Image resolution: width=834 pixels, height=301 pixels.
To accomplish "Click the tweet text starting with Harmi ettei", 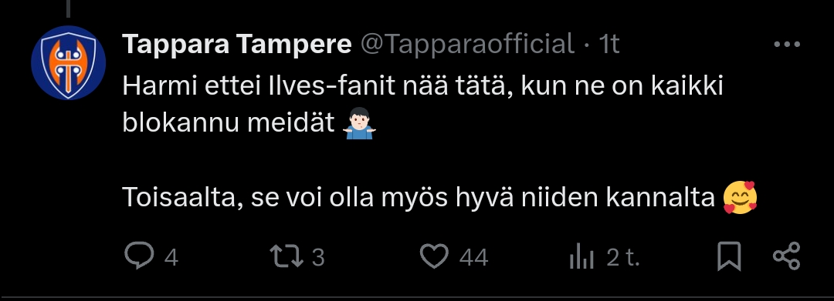I will (x=423, y=105).
